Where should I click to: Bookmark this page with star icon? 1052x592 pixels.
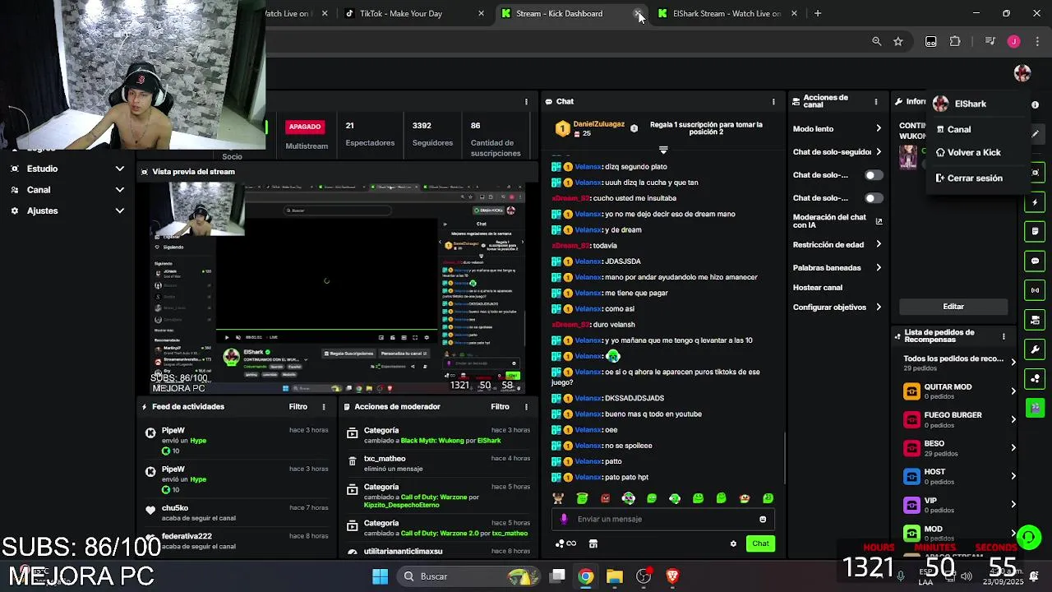pyautogui.click(x=898, y=41)
